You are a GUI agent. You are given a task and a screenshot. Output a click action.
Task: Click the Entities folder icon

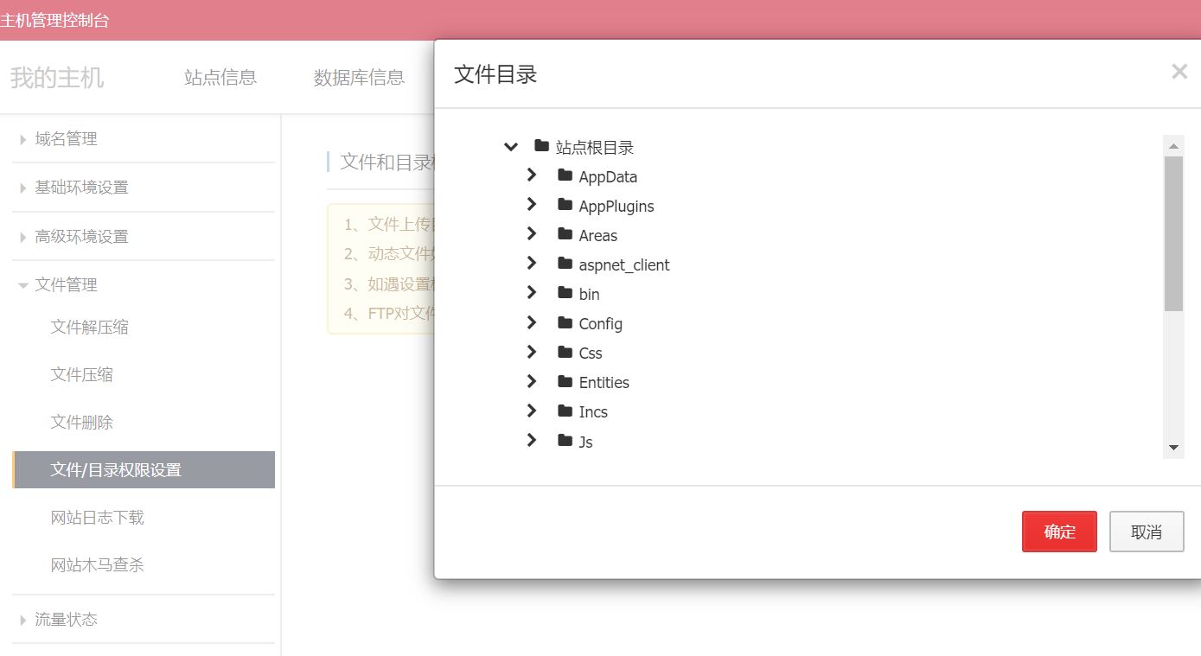[565, 382]
